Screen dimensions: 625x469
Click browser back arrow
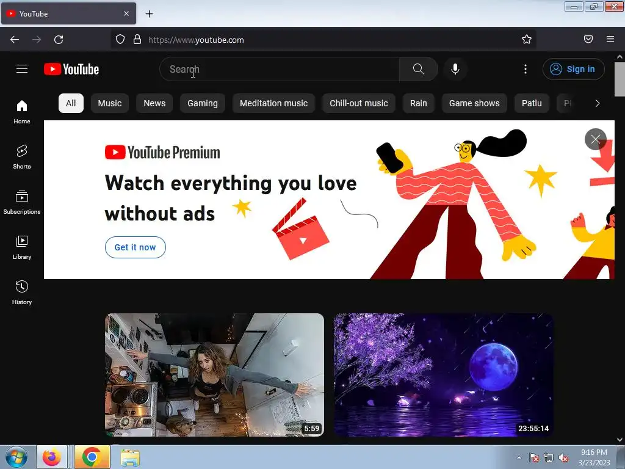pos(15,40)
